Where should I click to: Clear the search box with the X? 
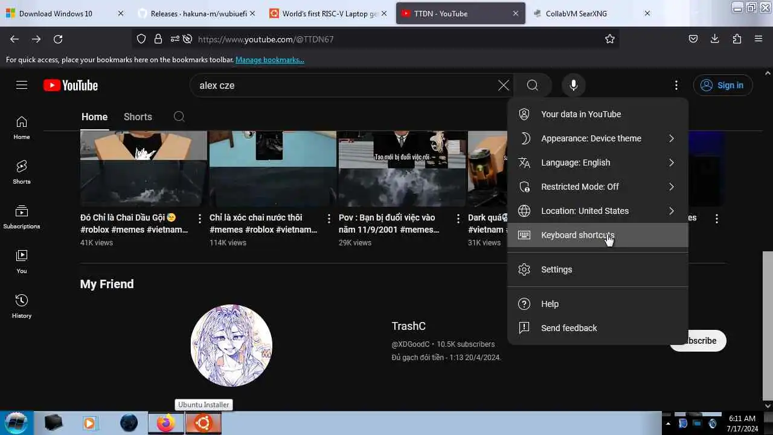pos(504,85)
